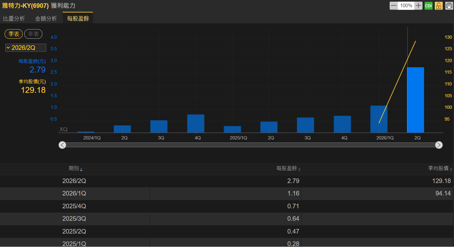Select the 2026/1Q bar in chart
The width and height of the screenshot is (454, 247).
(379, 119)
